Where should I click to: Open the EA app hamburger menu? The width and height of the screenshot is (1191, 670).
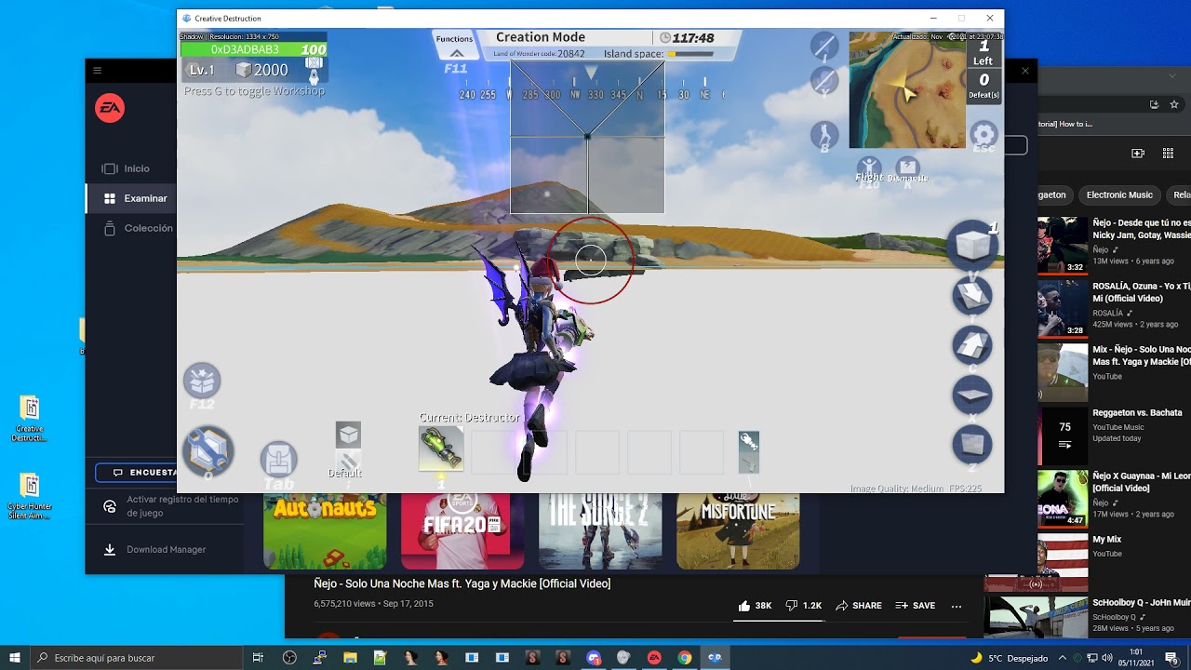tap(97, 71)
